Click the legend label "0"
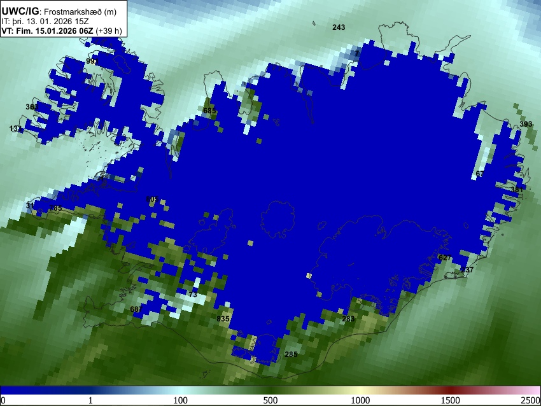Image resolution: width=541 pixels, height=406 pixels. (x=3, y=400)
